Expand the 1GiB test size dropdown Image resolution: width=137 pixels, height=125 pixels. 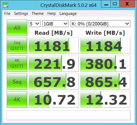click(x=56, y=24)
